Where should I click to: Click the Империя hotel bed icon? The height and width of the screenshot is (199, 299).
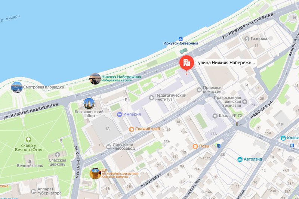point(120,115)
